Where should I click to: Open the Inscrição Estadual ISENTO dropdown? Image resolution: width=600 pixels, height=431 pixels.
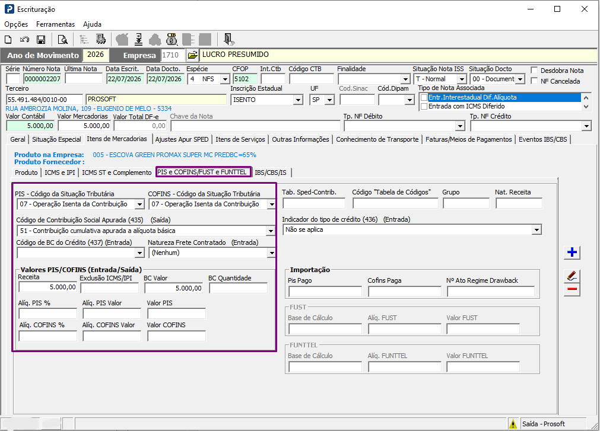pos(298,100)
